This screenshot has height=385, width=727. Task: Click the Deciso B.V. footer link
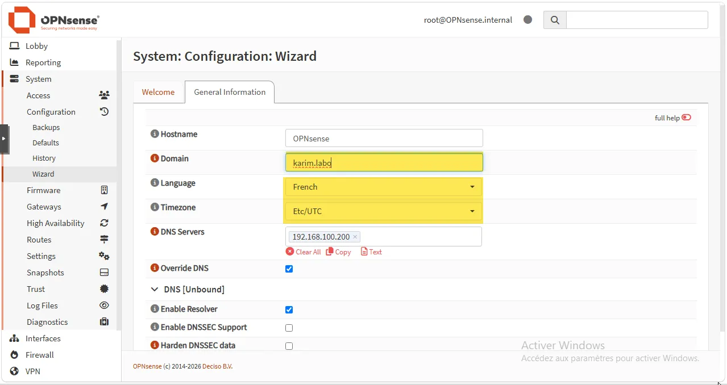217,366
